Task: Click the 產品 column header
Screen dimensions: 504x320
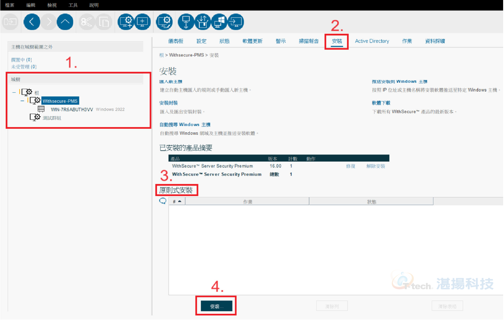Action: coord(175,159)
